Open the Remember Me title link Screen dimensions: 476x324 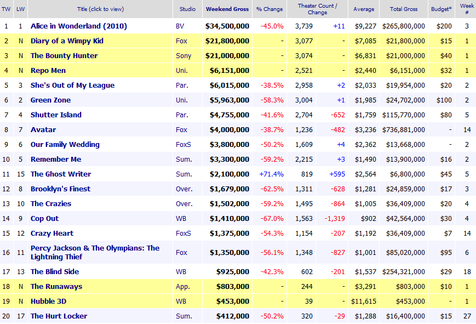(x=56, y=160)
